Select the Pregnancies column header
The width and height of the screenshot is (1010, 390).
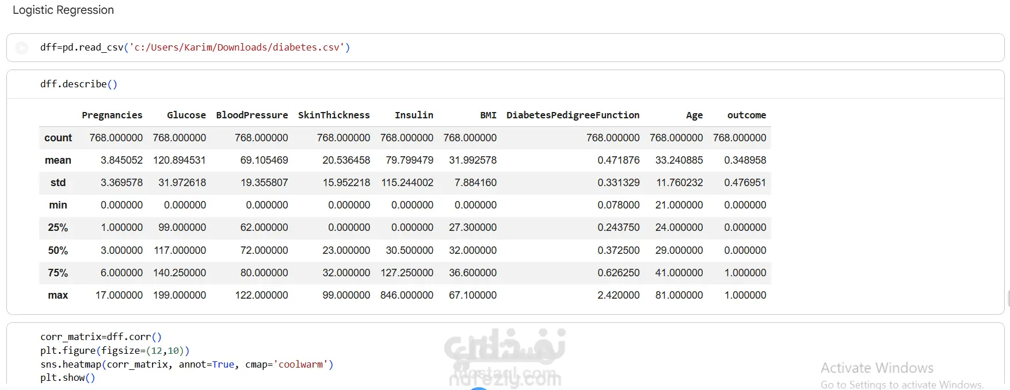coord(112,115)
